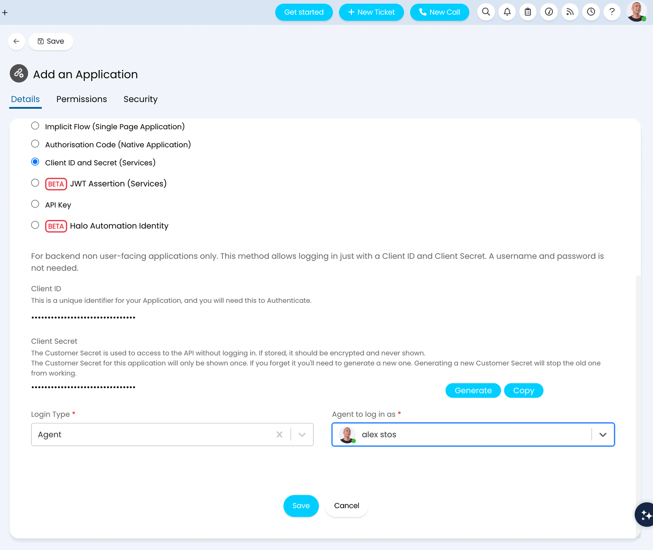Screen dimensions: 653x550
Task: Switch to the Permissions tab
Action: [82, 99]
